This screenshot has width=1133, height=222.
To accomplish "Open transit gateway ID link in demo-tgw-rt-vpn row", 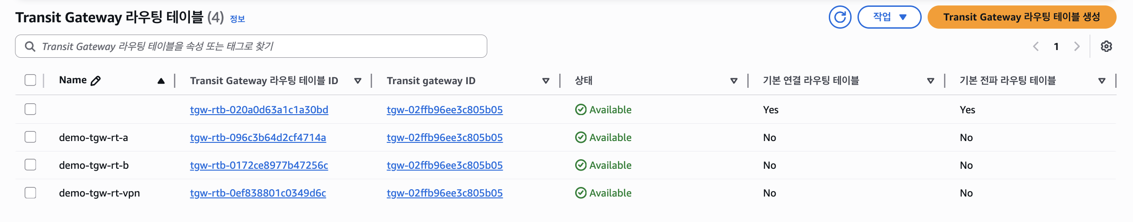I will [444, 193].
